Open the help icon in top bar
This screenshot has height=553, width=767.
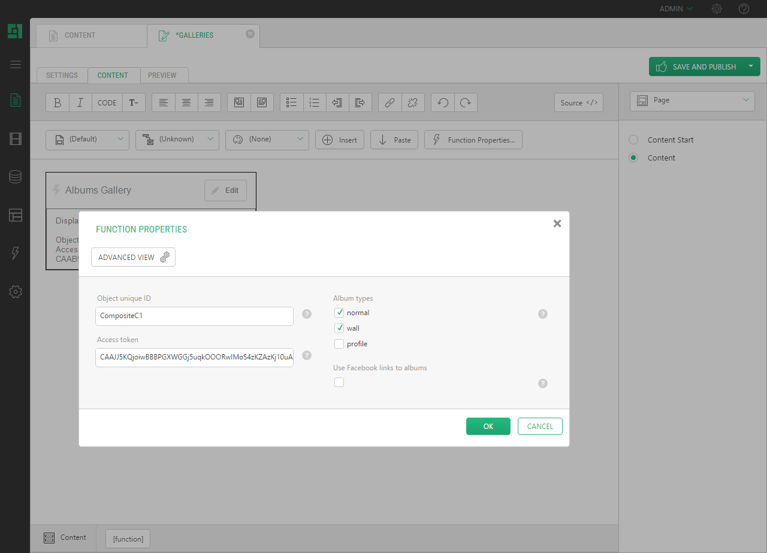pyautogui.click(x=744, y=9)
